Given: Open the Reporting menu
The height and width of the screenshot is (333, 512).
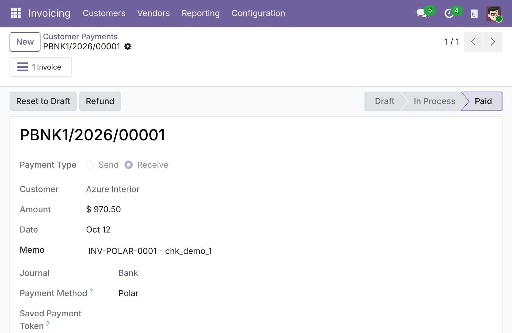Looking at the screenshot, I should tap(201, 13).
